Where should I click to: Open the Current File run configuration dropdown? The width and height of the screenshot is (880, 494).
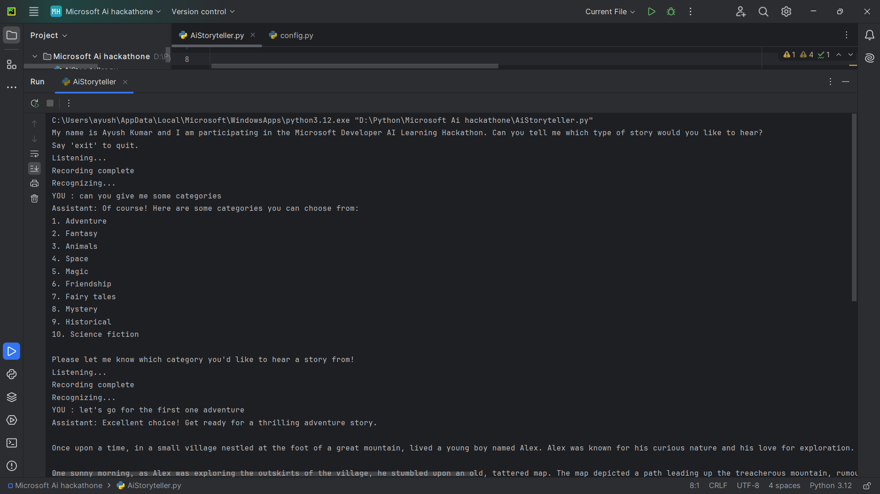click(x=610, y=11)
